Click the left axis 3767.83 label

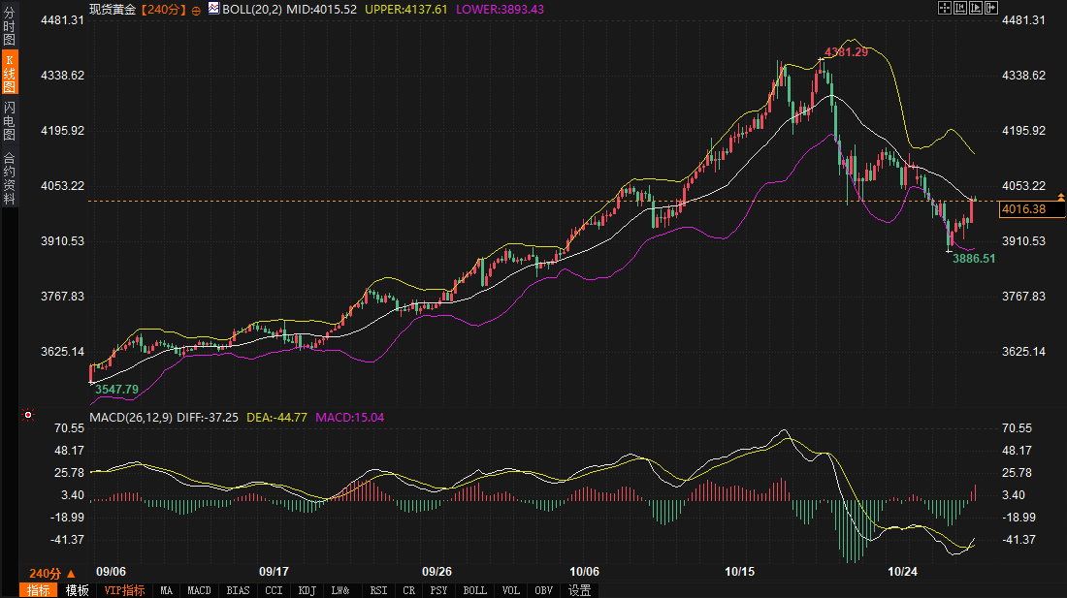pyautogui.click(x=63, y=297)
